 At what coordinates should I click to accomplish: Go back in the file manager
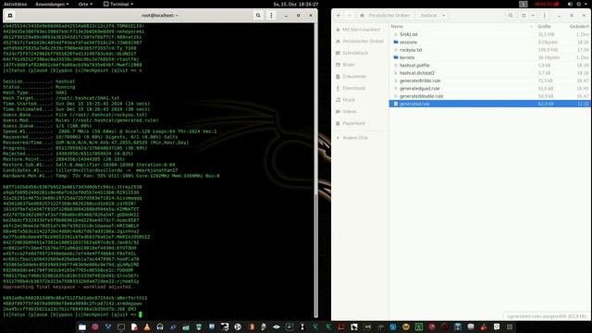pos(339,16)
